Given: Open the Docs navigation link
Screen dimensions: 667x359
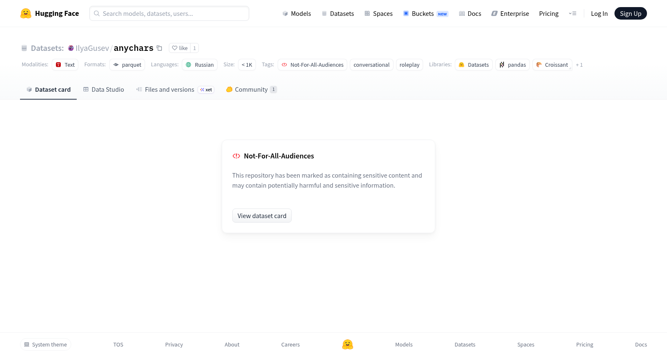Looking at the screenshot, I should [470, 13].
